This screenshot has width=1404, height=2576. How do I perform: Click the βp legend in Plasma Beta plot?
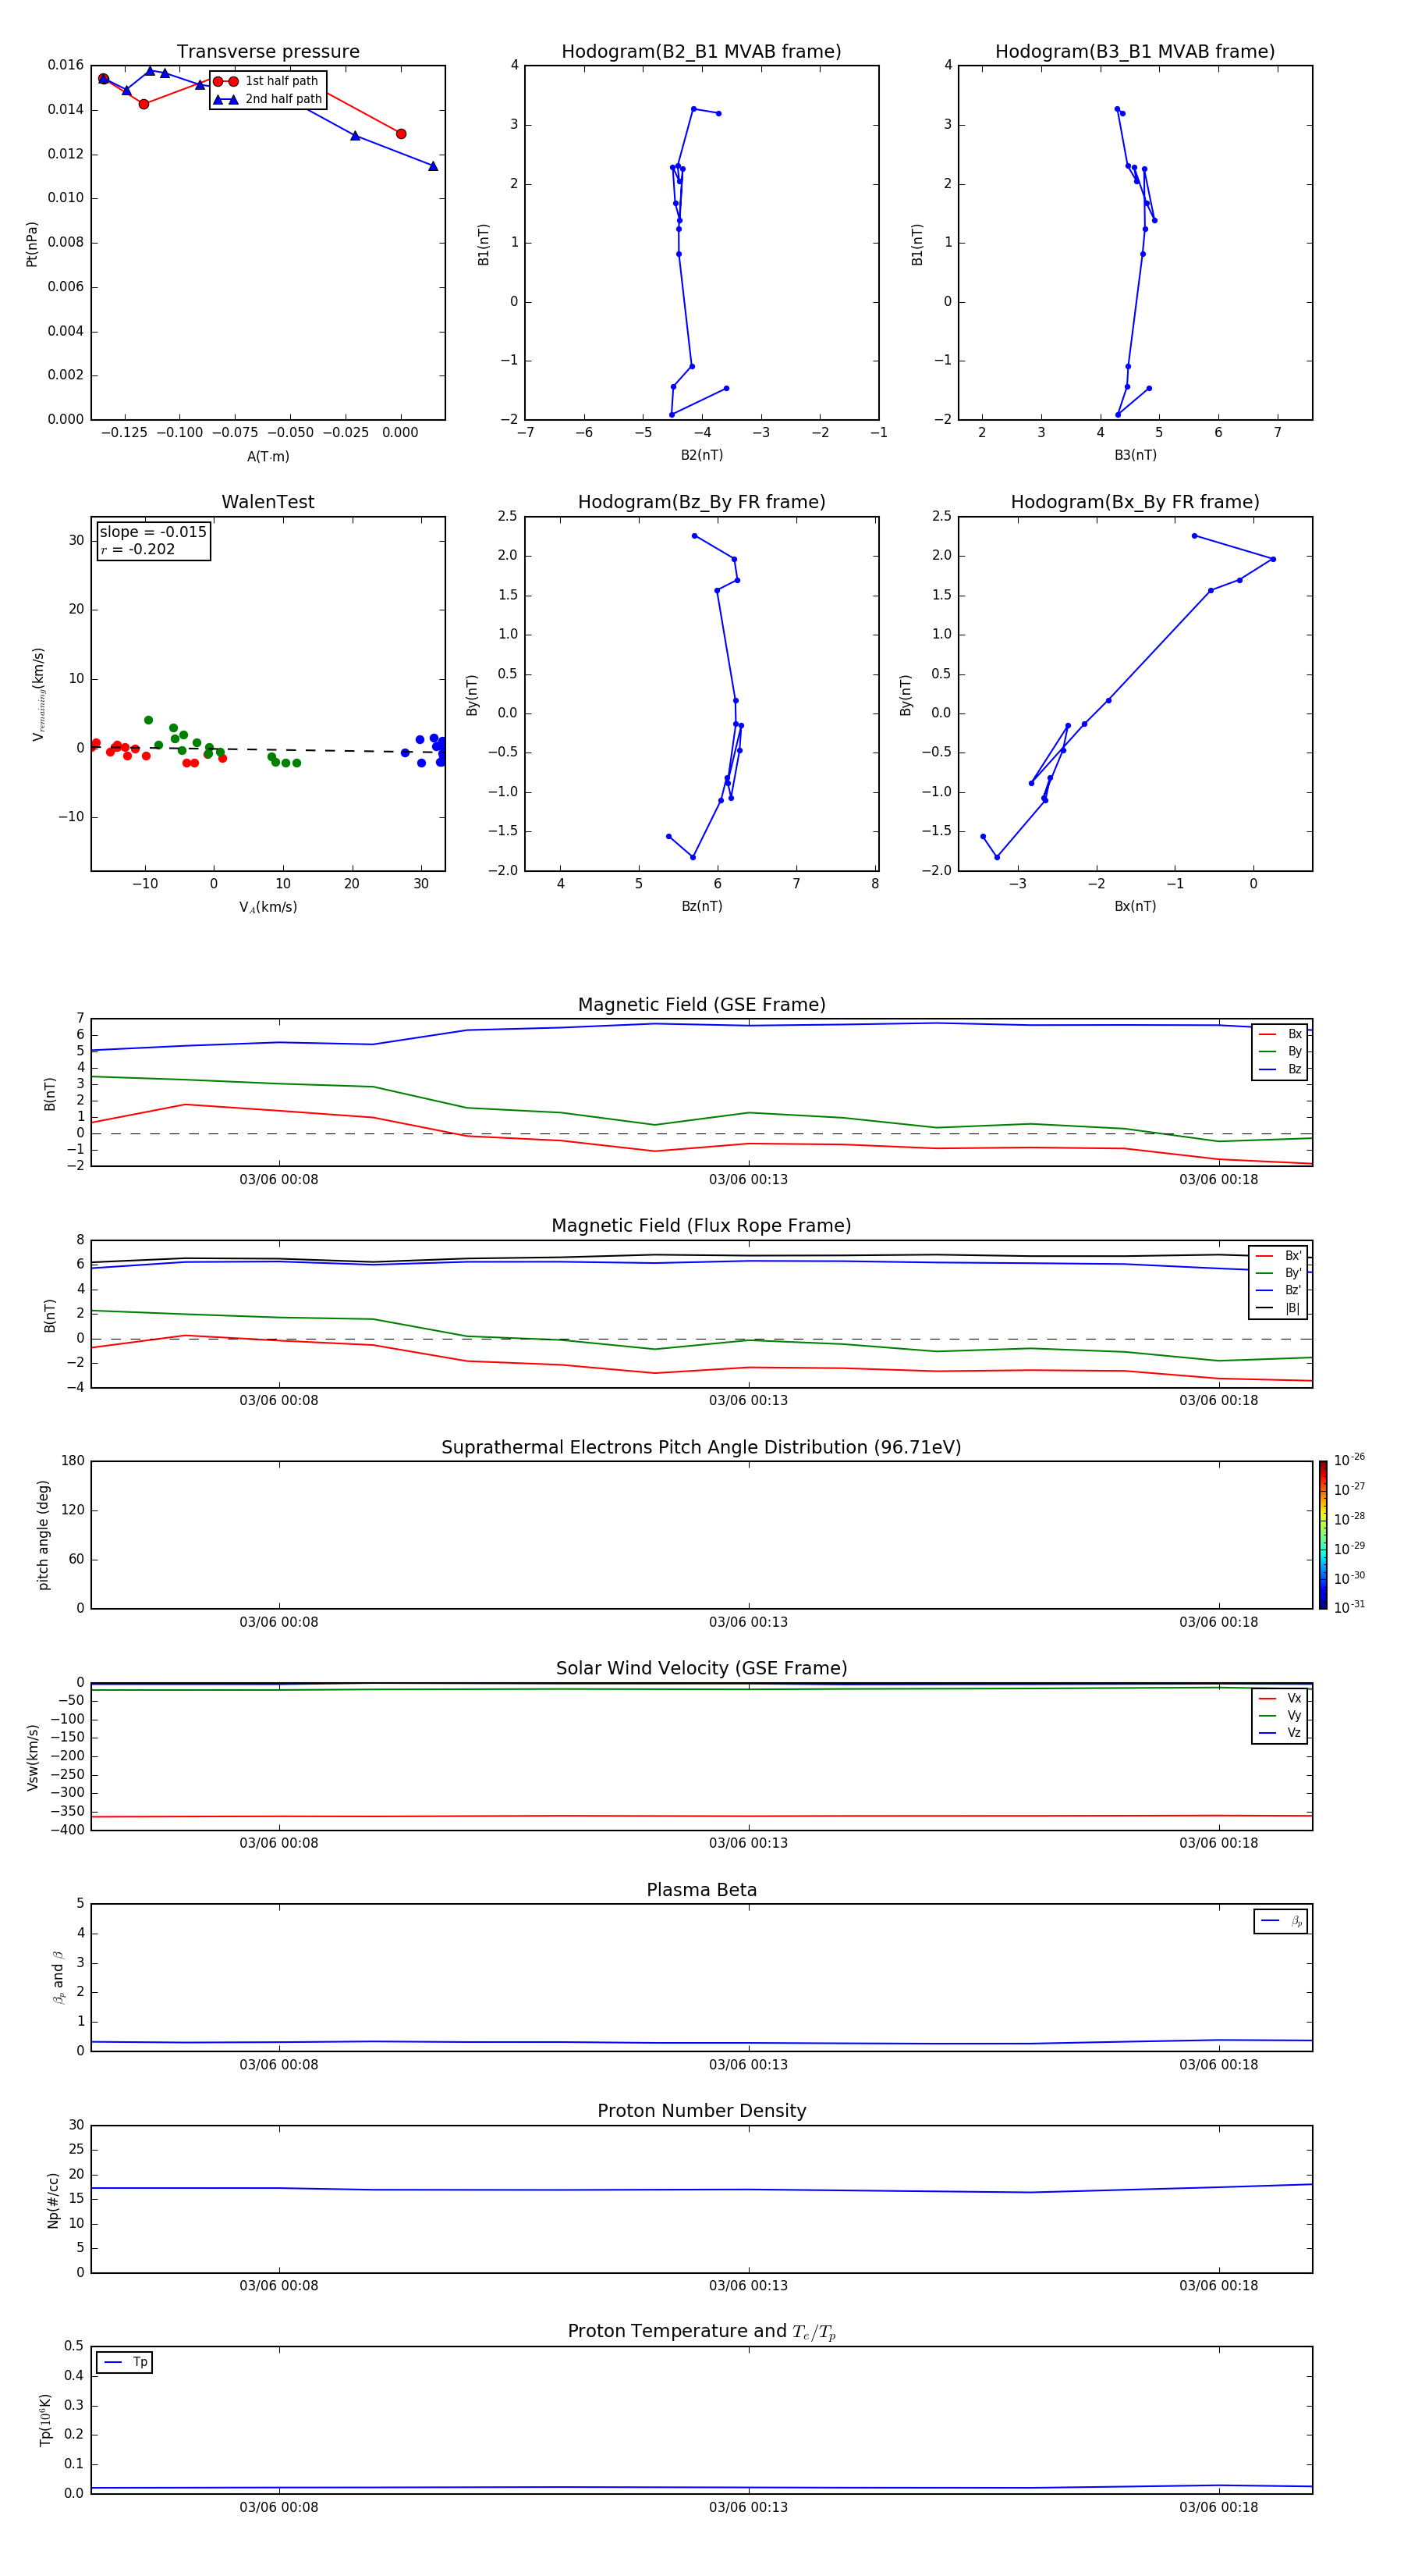[x=1281, y=1921]
